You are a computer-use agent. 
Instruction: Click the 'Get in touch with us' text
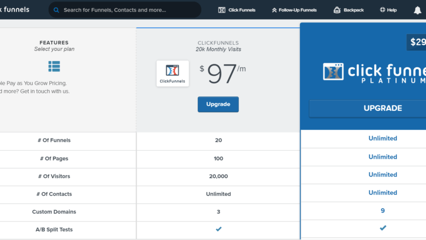pyautogui.click(x=45, y=92)
